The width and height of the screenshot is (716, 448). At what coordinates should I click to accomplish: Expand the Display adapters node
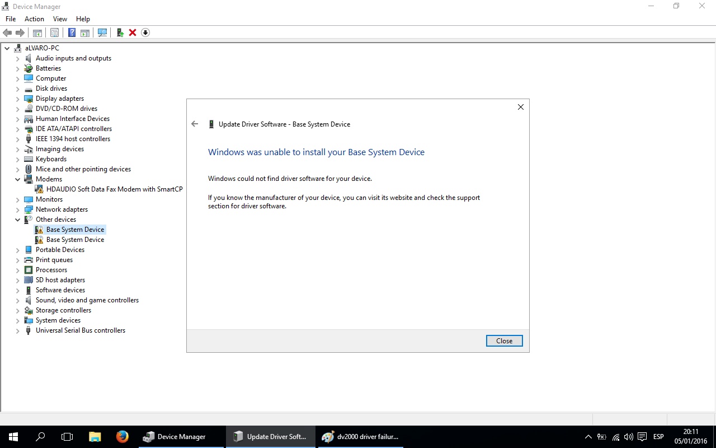pos(18,99)
